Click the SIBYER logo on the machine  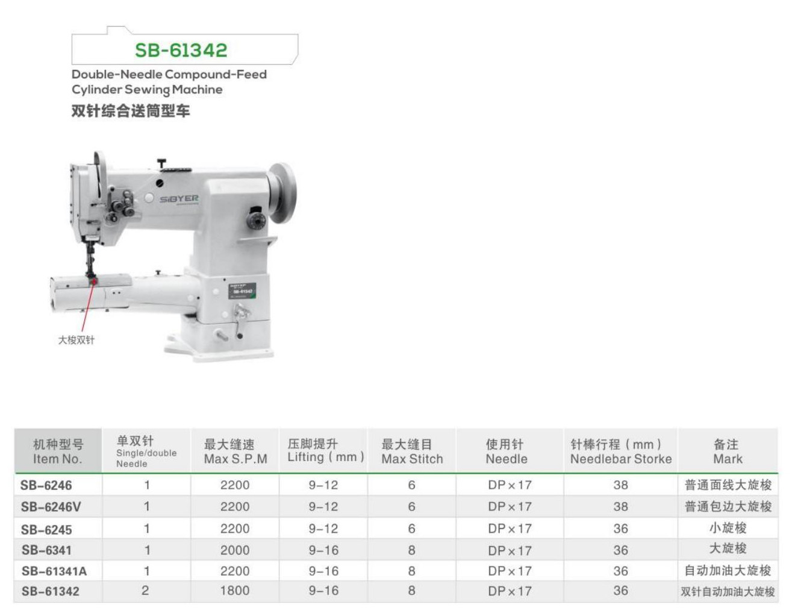click(x=179, y=199)
